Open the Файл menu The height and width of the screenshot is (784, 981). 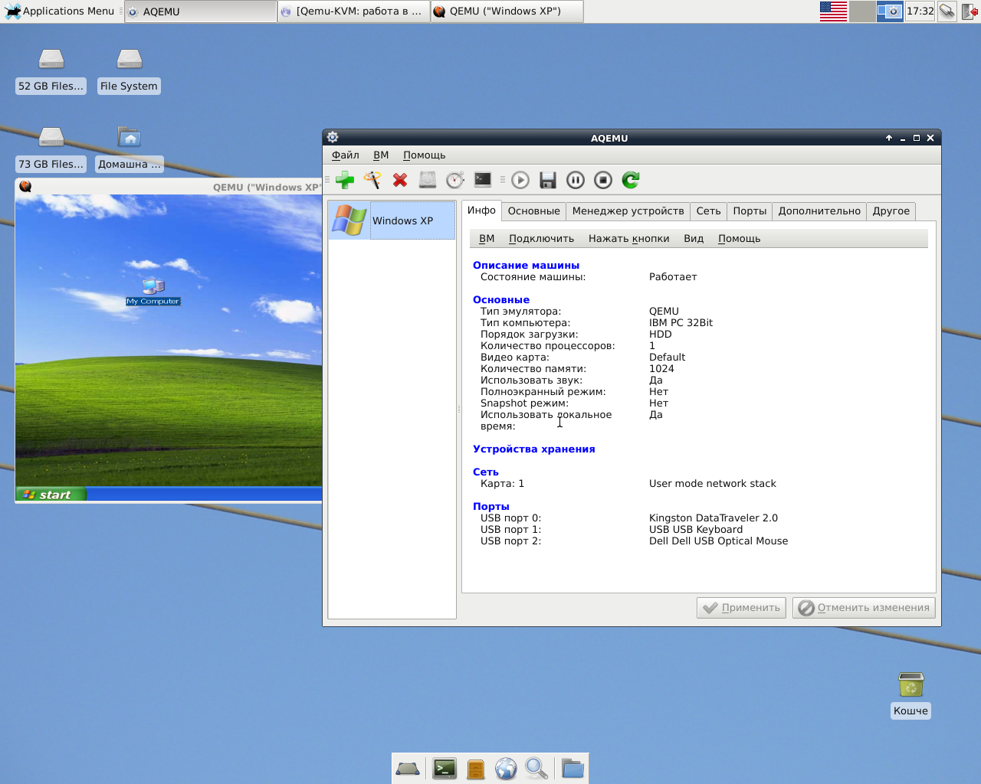(346, 155)
